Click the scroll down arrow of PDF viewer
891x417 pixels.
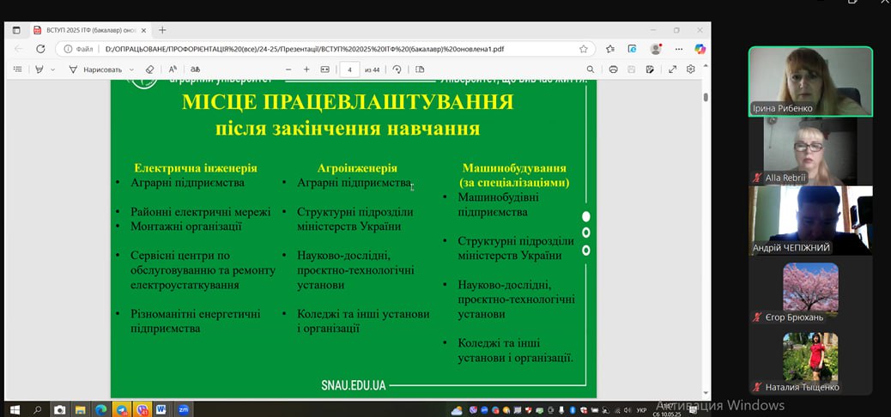(x=706, y=393)
